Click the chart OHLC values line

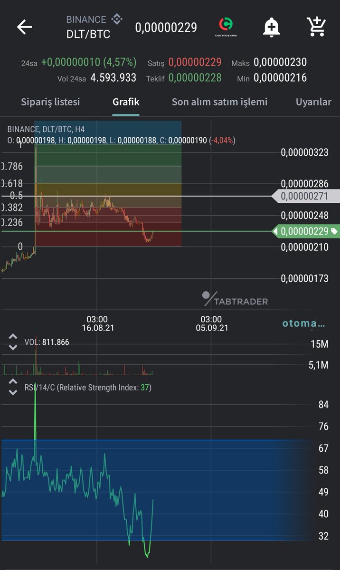[121, 141]
